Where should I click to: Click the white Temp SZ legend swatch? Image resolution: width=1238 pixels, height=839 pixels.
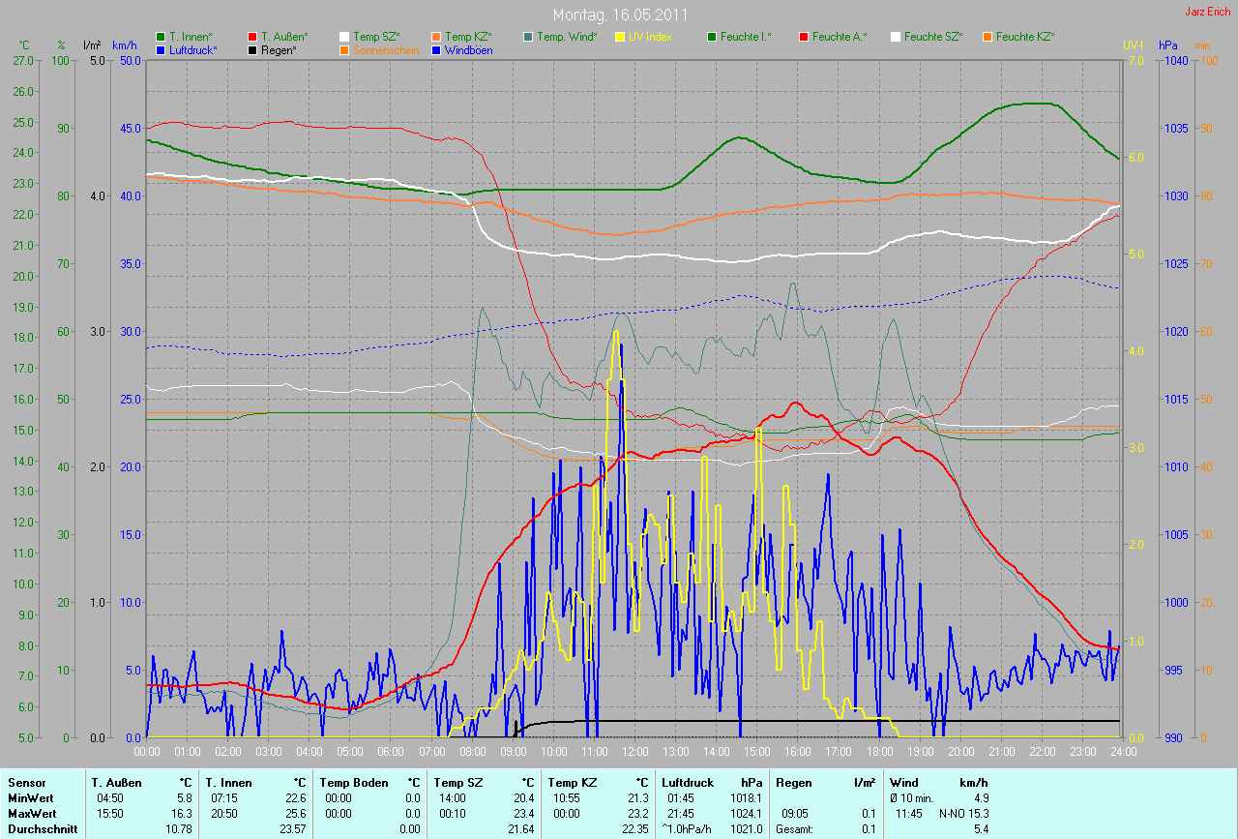tap(344, 37)
